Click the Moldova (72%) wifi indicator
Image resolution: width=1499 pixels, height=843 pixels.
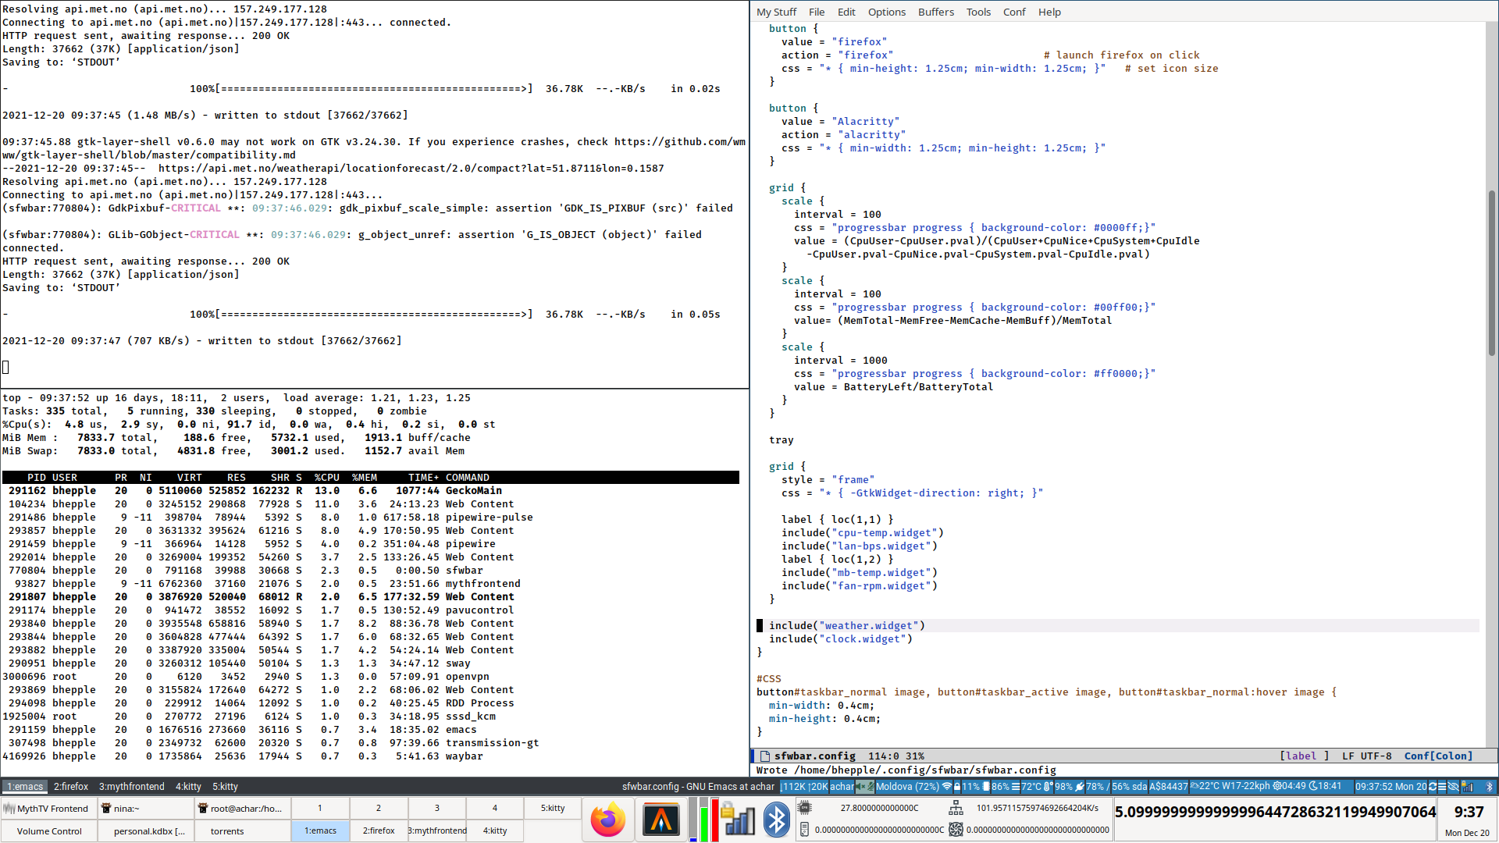[x=913, y=787]
